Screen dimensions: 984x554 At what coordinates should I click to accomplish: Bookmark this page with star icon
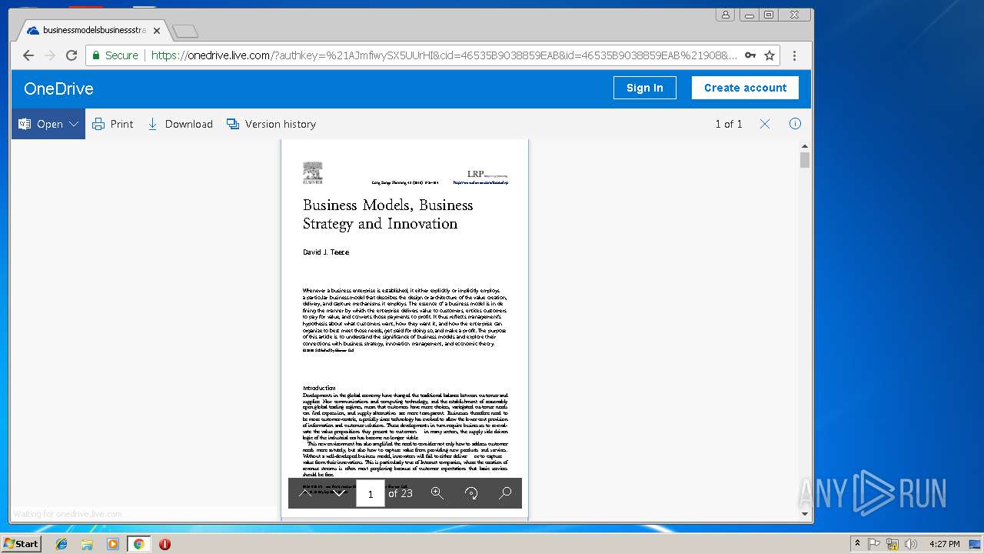coord(769,55)
